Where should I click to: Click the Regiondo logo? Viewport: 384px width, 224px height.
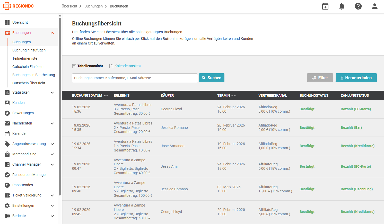click(x=18, y=6)
